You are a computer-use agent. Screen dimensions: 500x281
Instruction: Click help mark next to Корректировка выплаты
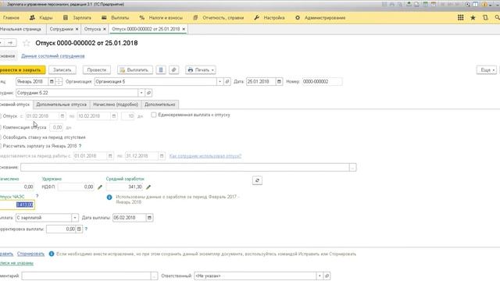(x=86, y=229)
